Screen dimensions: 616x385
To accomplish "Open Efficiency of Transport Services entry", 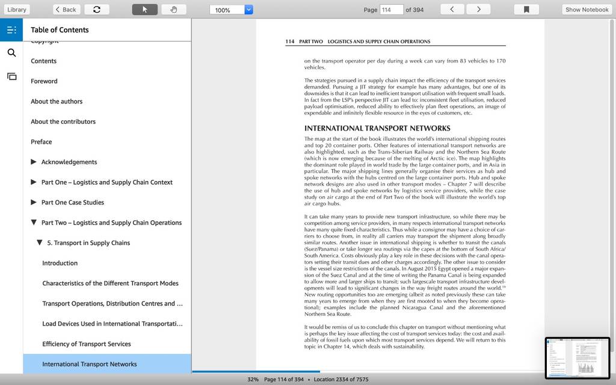I will [x=87, y=344].
